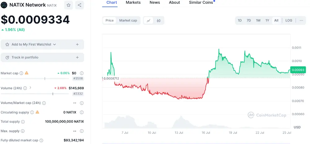Open the share button next to NATIX
The width and height of the screenshot is (310, 144).
pyautogui.click(x=79, y=5)
